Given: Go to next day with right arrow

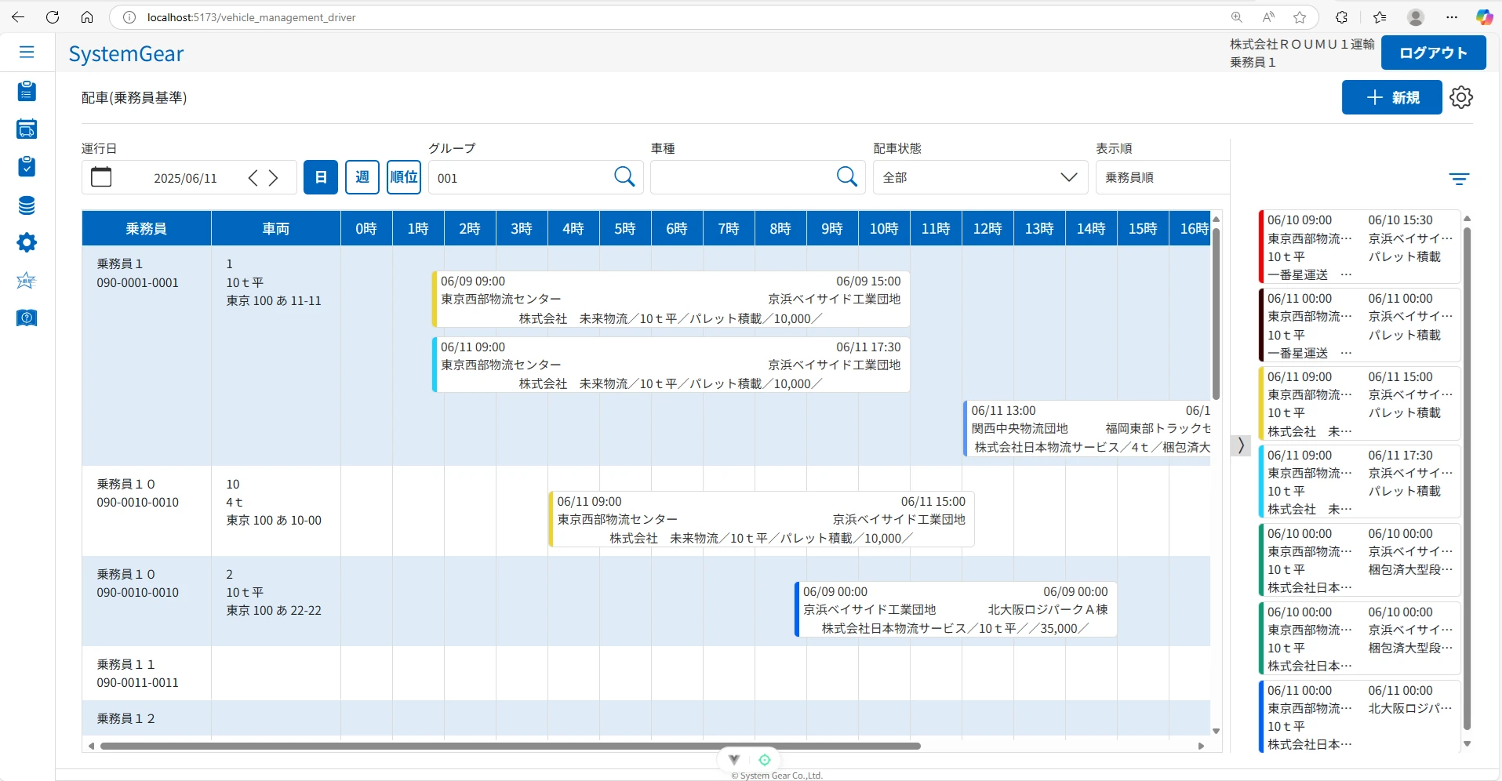Looking at the screenshot, I should (x=274, y=178).
